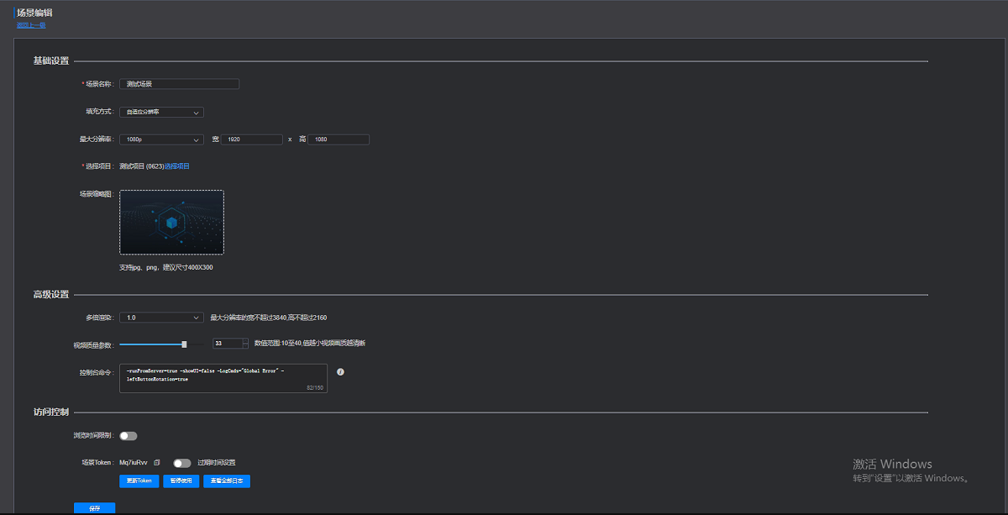The height and width of the screenshot is (515, 1008).
Task: Expand the 最大分辨率 1080p dropdown
Action: point(161,139)
